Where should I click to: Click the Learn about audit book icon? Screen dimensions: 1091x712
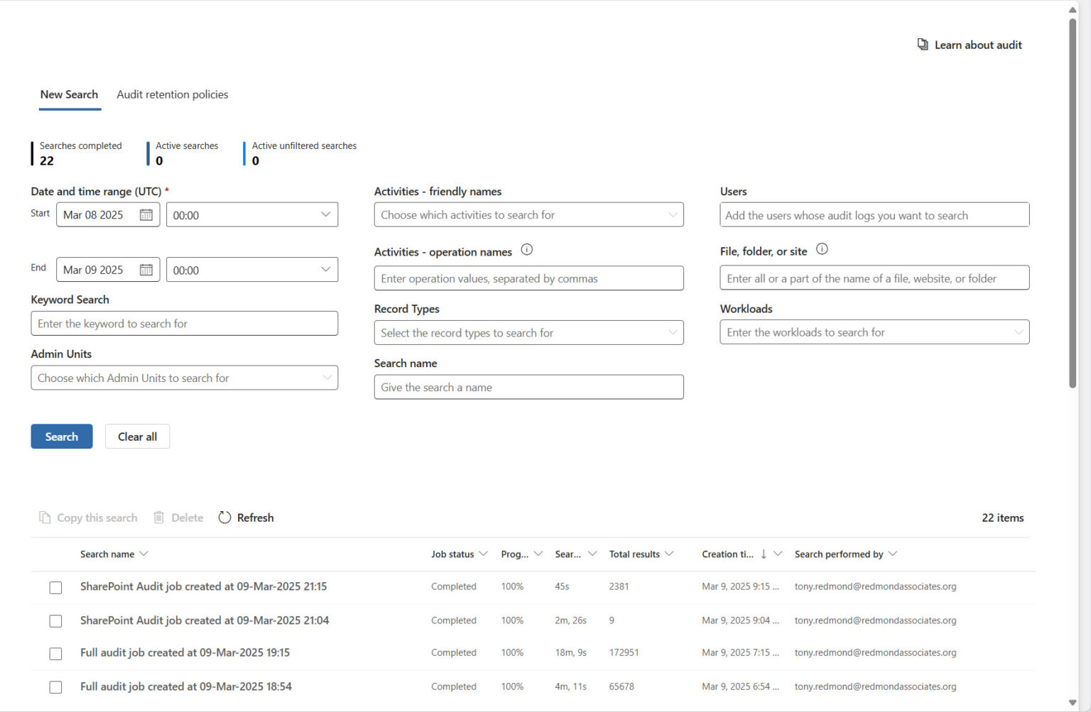tap(922, 44)
